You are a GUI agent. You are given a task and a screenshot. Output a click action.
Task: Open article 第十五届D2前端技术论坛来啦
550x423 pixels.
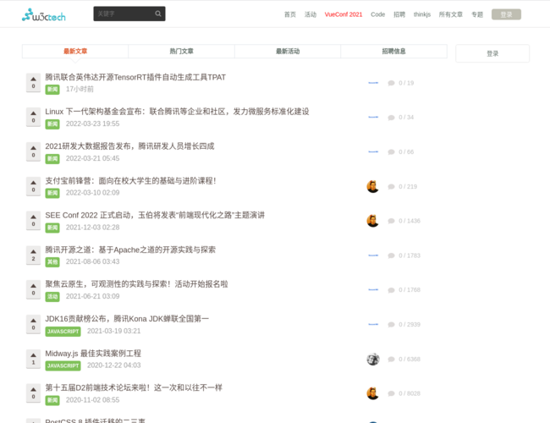134,387
